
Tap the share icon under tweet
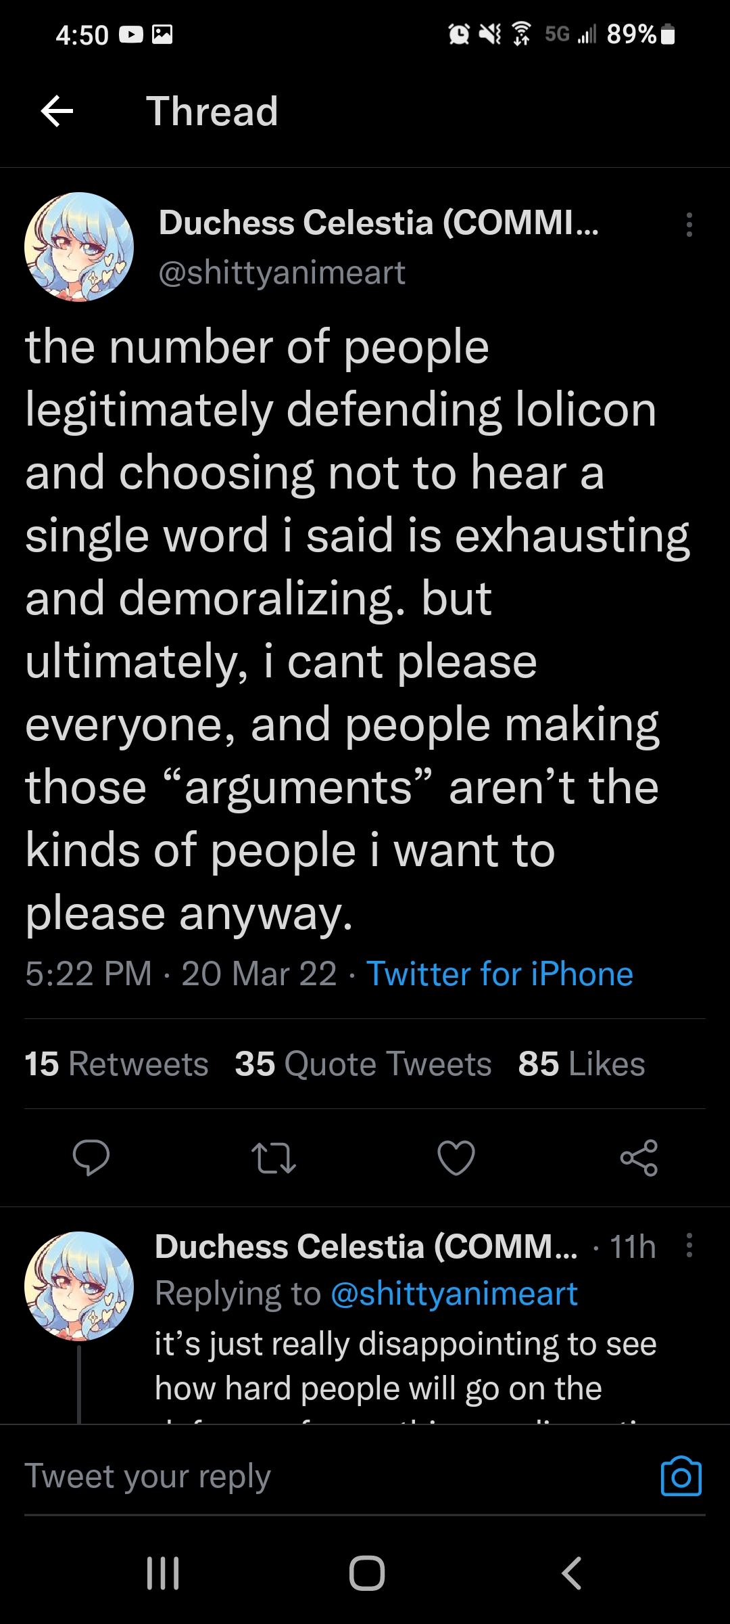point(639,1158)
